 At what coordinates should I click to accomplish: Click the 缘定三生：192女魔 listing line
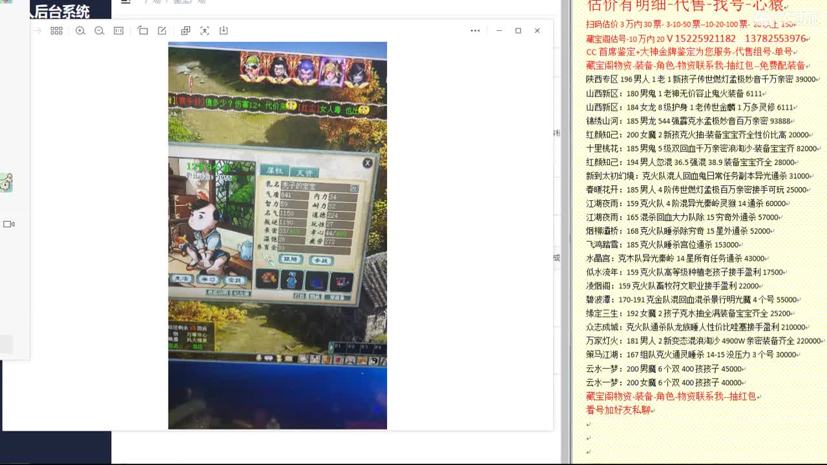(689, 313)
